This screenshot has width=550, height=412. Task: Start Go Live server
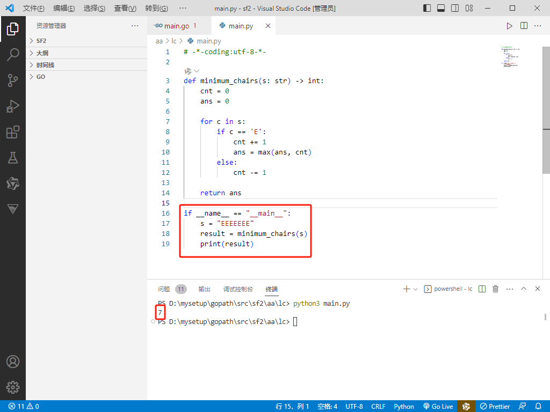(438, 407)
